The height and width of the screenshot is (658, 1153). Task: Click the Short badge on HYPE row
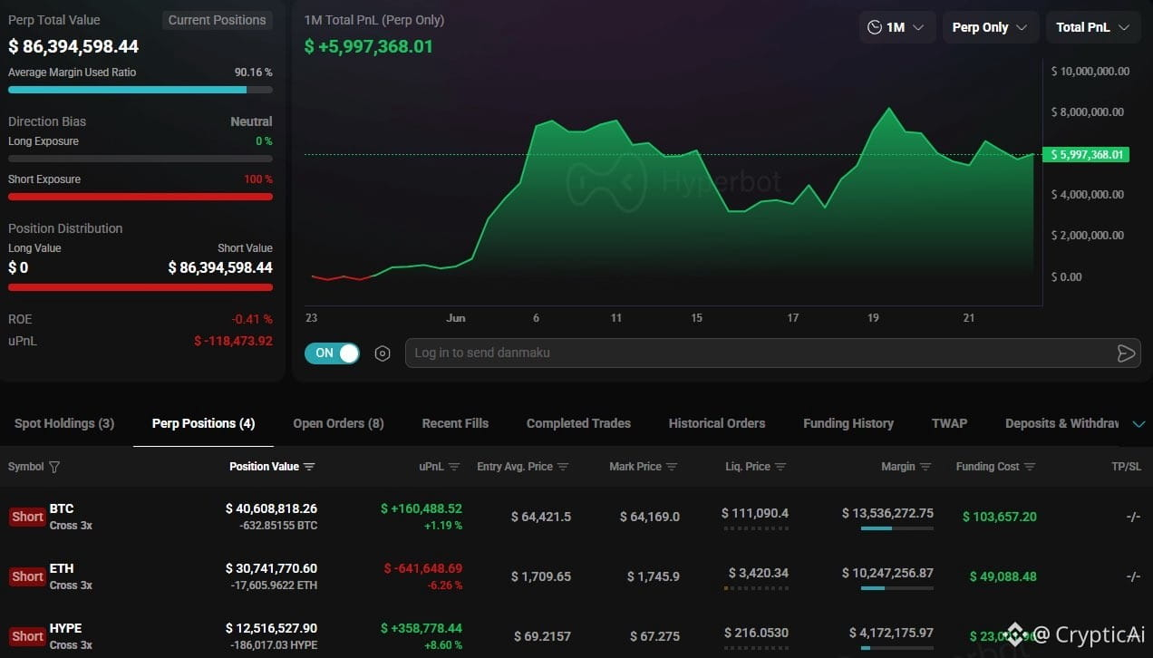[27, 636]
